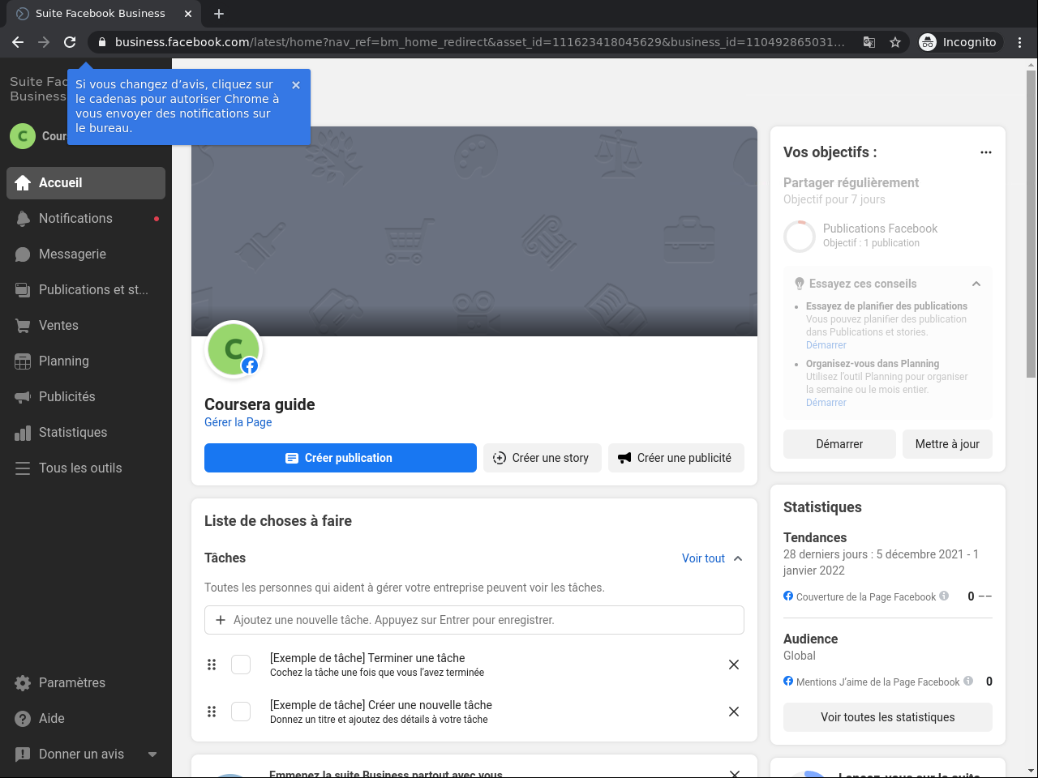Click the Démarrer button in Vos objectifs
This screenshot has width=1038, height=778.
(x=839, y=444)
